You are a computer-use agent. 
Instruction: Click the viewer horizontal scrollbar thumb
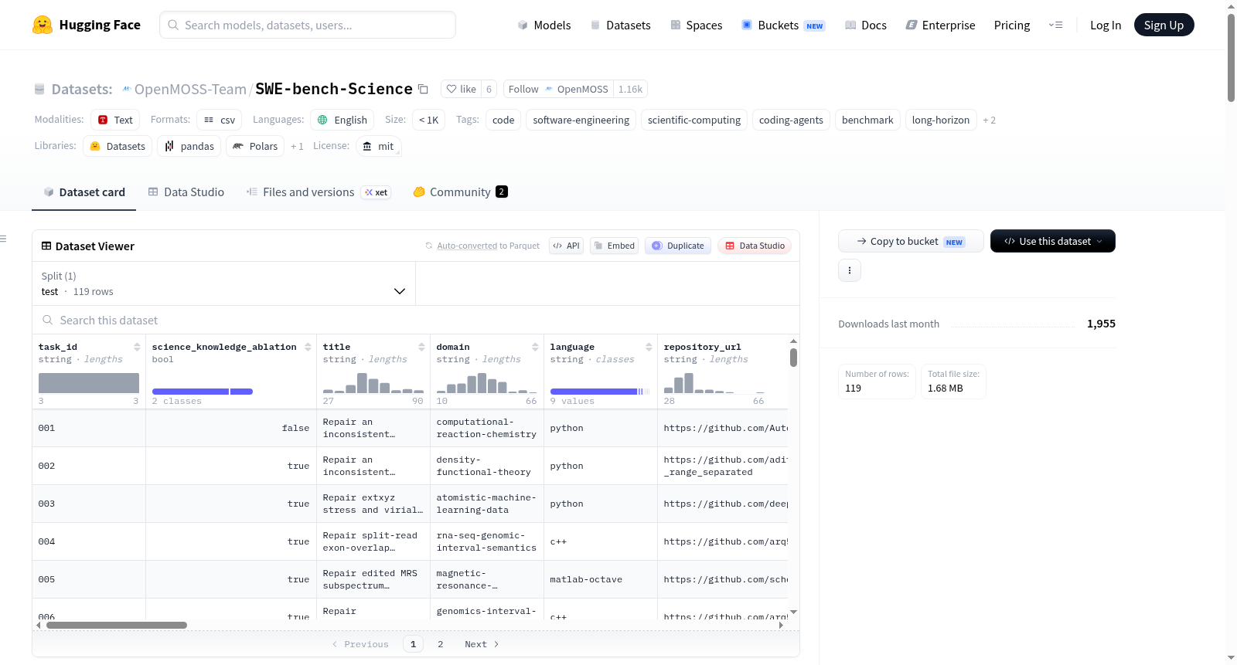117,625
